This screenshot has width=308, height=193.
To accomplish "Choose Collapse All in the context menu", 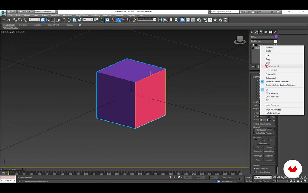I will click(x=270, y=78).
